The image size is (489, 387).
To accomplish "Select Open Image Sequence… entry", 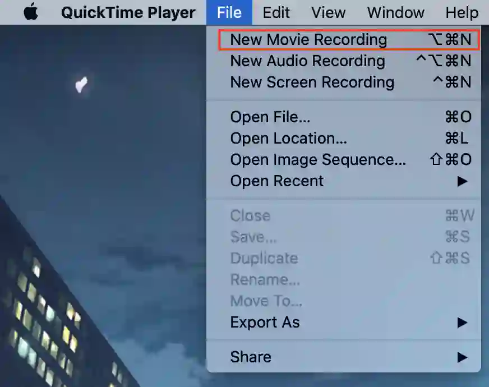I will pyautogui.click(x=344, y=159).
